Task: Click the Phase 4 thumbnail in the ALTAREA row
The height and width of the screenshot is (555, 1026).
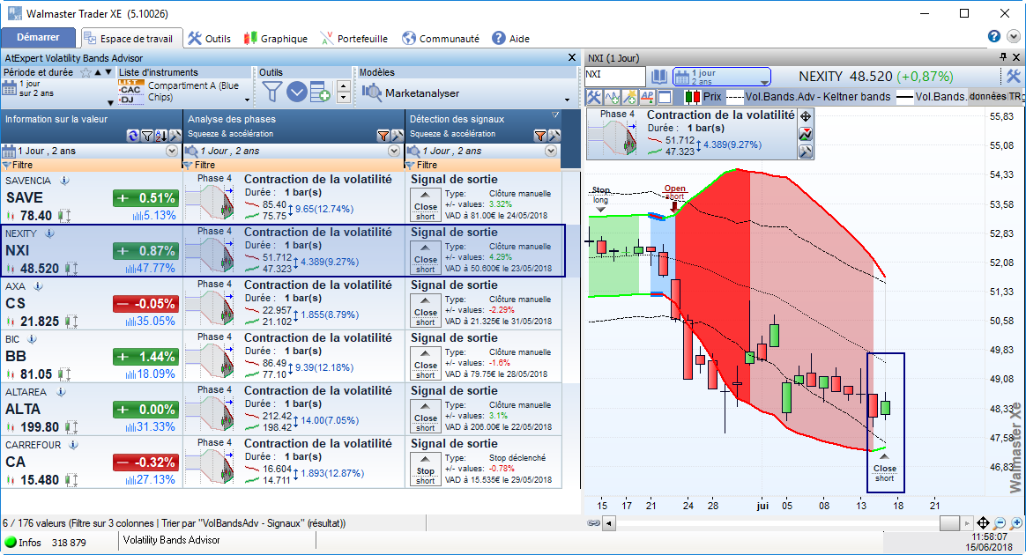Action: click(x=210, y=409)
